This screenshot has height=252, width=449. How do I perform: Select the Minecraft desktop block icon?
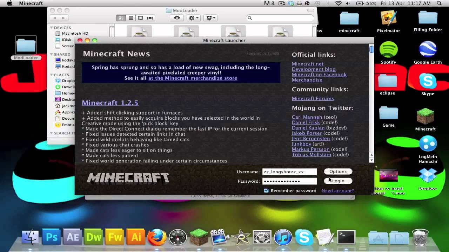(x=425, y=116)
